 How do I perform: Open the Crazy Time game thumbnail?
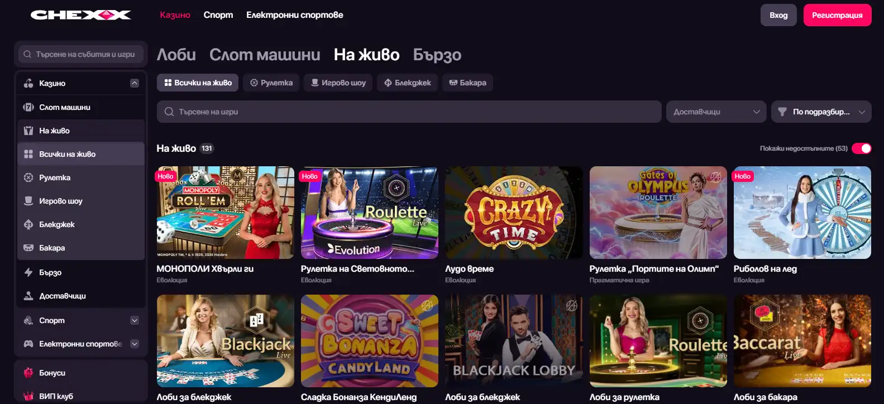pyautogui.click(x=514, y=213)
